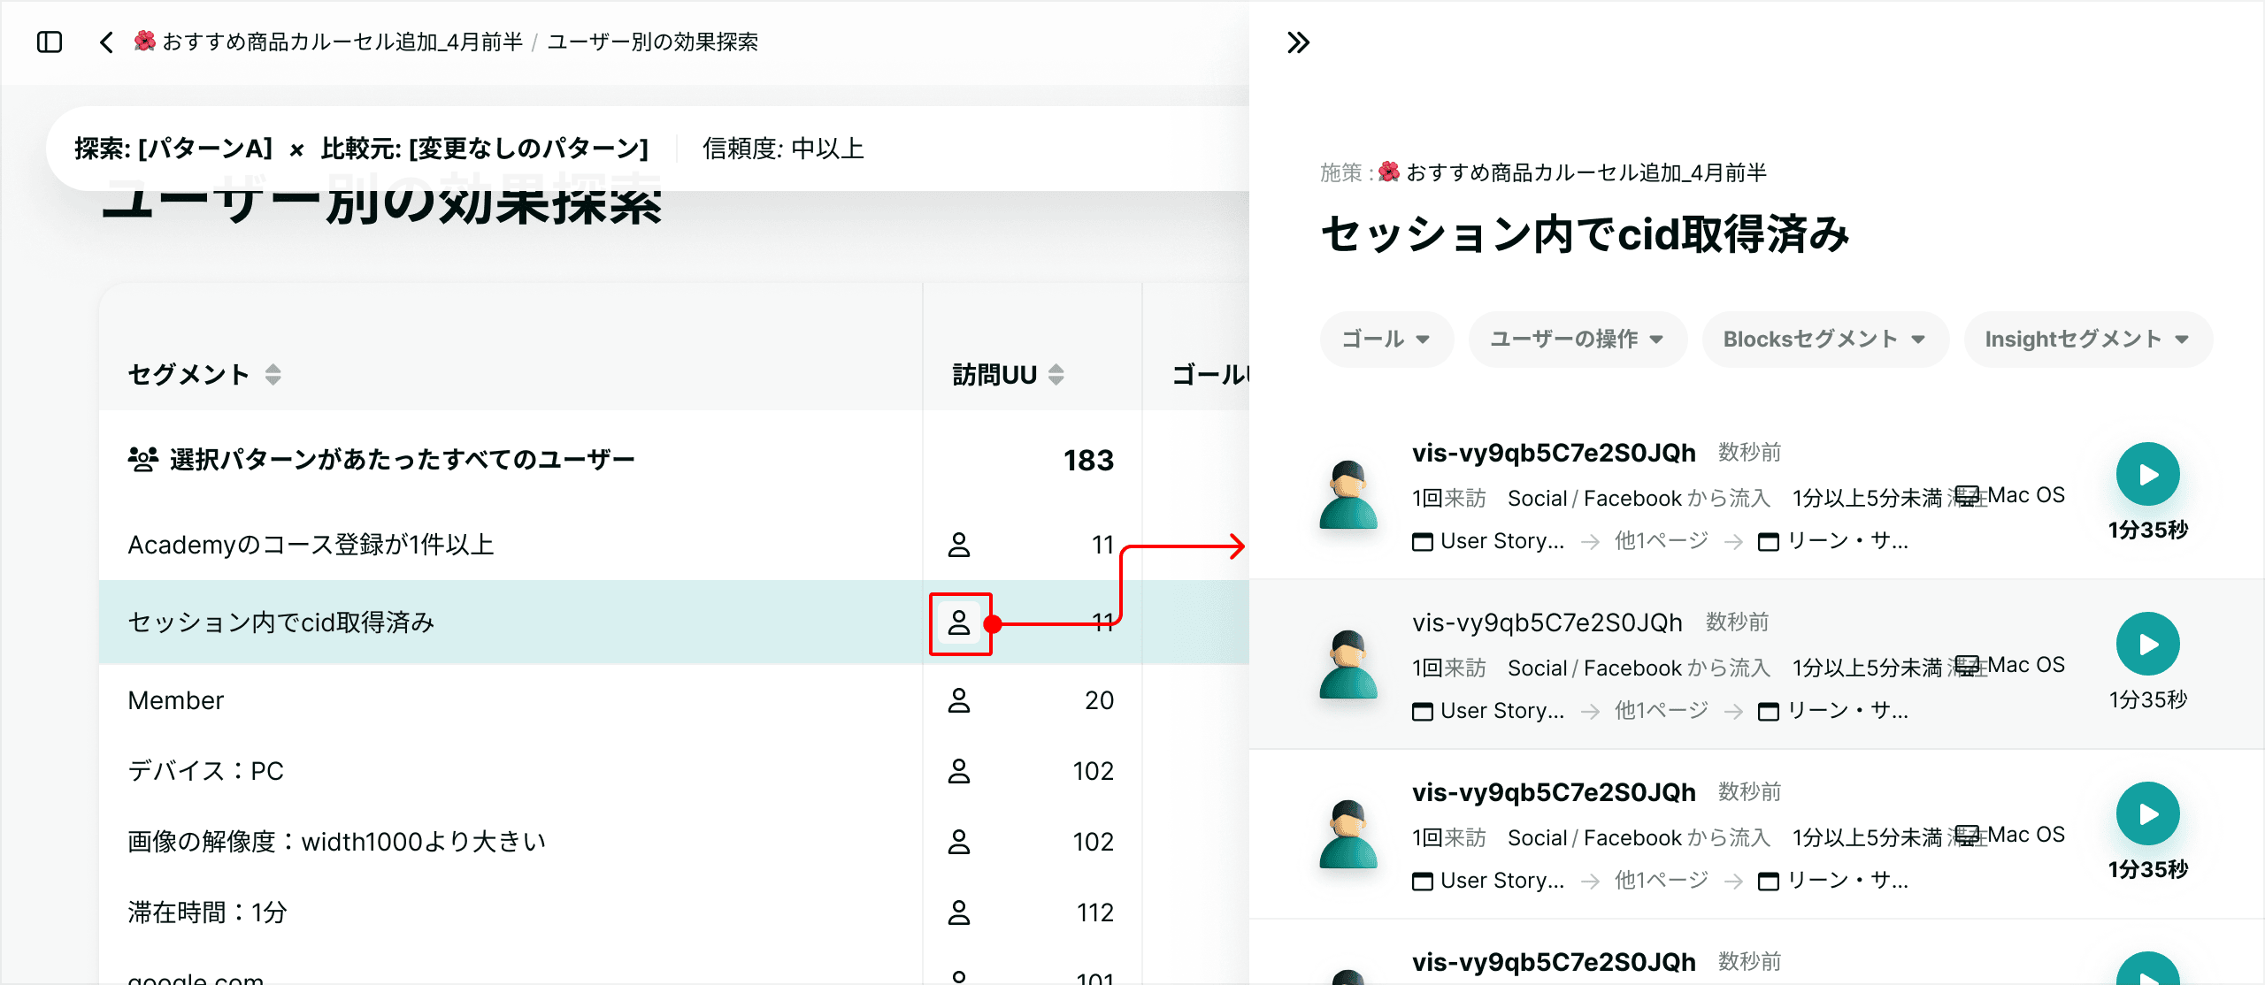The image size is (2265, 985).
Task: Click User Story... page in first entry
Action: pos(1488,541)
